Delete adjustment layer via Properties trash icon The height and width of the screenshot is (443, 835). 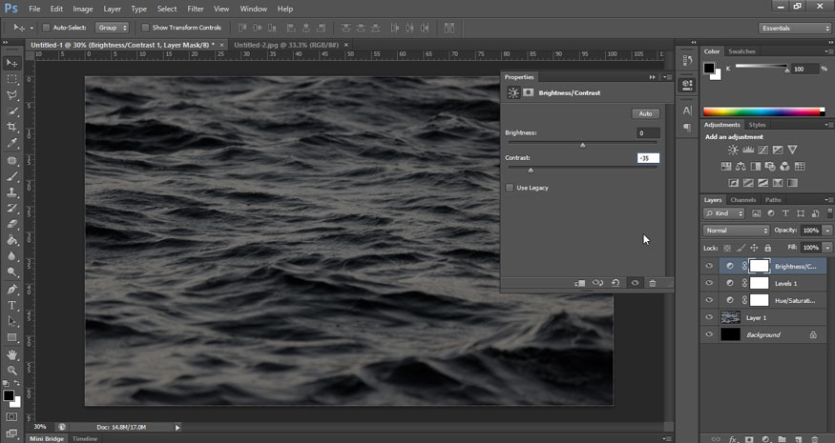pos(653,283)
